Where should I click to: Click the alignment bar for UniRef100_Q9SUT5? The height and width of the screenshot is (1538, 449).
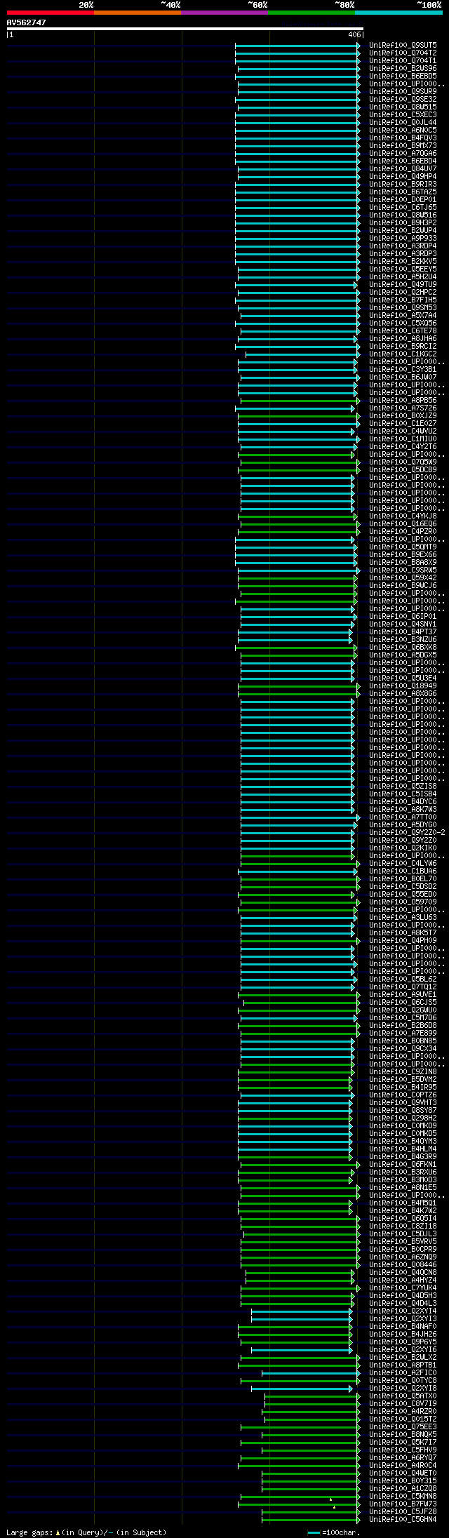click(x=297, y=46)
